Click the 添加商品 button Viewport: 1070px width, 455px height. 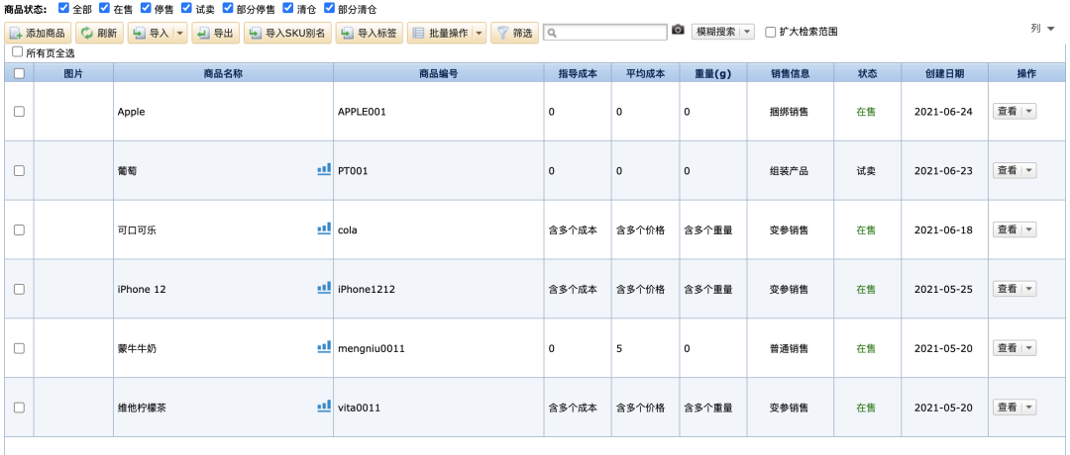tap(39, 33)
